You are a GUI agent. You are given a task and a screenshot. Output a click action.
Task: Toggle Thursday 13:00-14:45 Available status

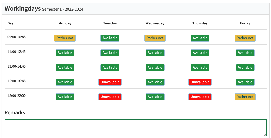pyautogui.click(x=200, y=68)
